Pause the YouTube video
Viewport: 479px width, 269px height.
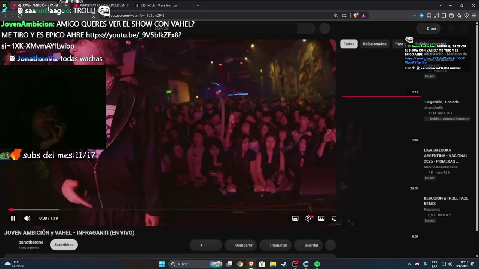tap(13, 218)
